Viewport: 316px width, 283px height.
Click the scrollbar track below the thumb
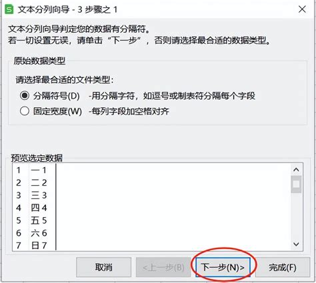point(296,216)
